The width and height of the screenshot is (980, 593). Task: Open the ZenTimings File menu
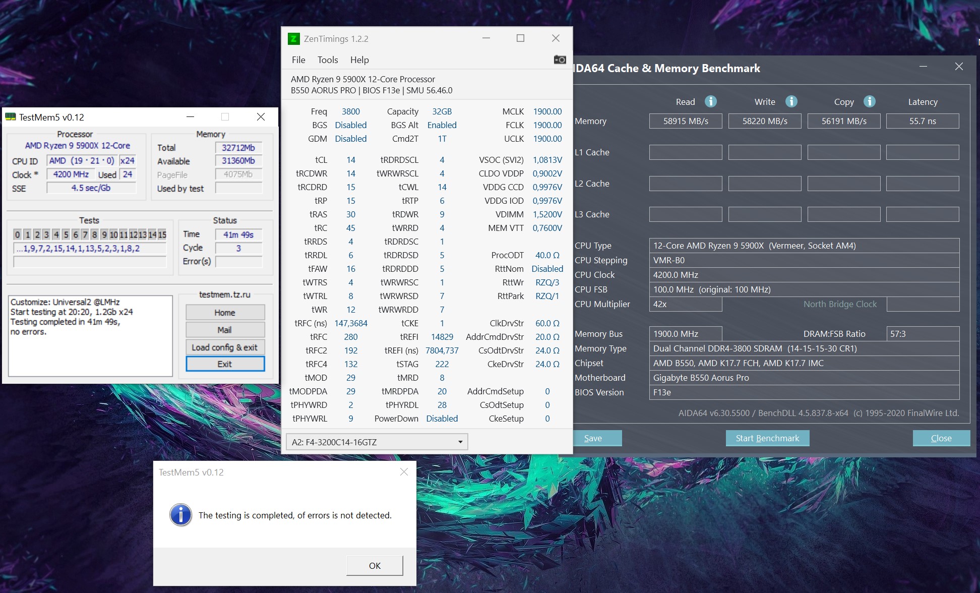(x=298, y=60)
